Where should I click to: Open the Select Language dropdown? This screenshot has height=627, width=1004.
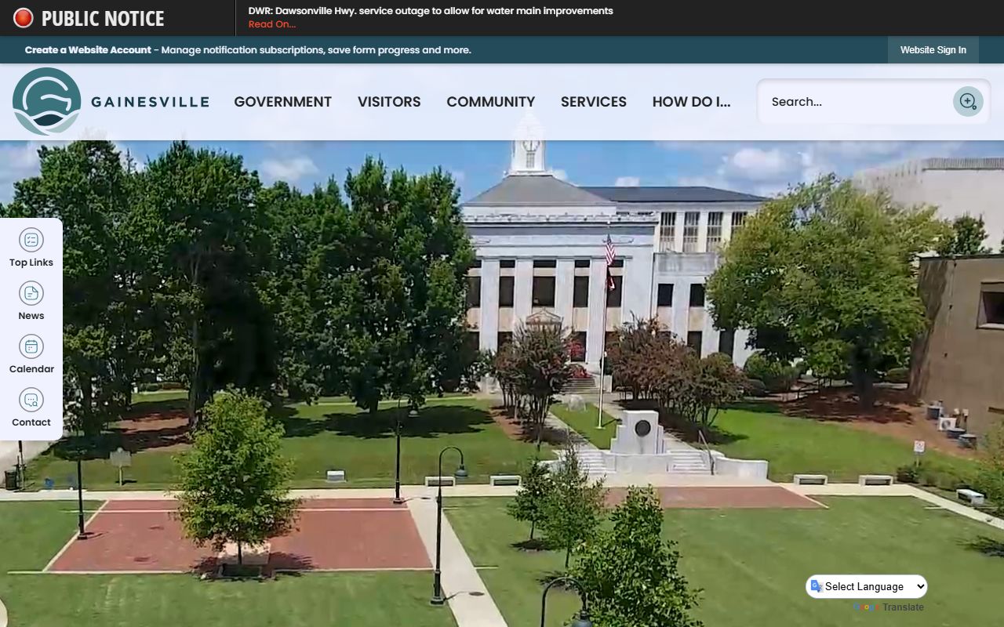pos(867,586)
